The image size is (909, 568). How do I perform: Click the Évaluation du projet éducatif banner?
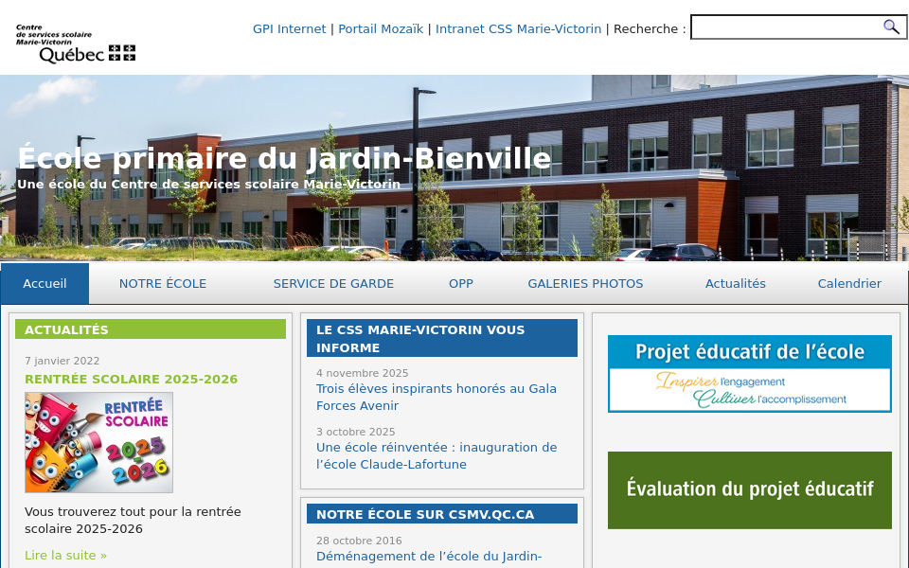(749, 489)
